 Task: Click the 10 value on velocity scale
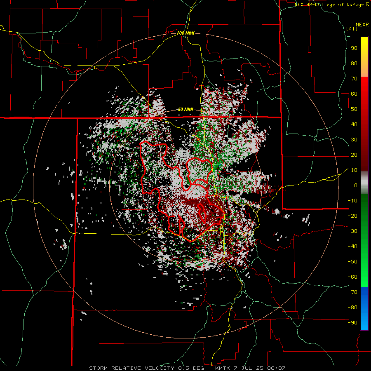354,170
